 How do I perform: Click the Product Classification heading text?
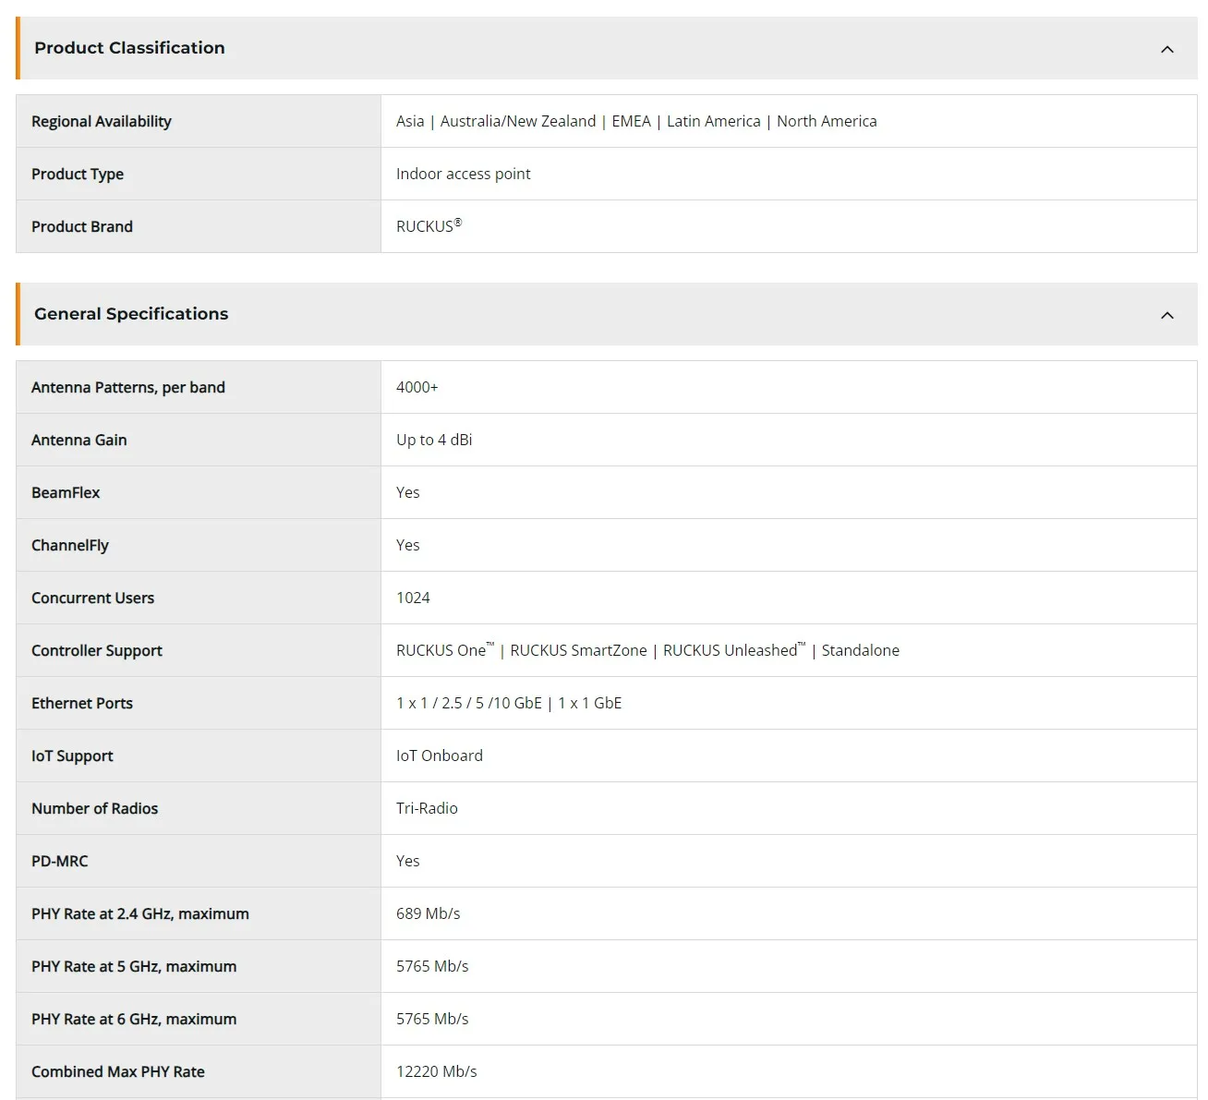[129, 48]
